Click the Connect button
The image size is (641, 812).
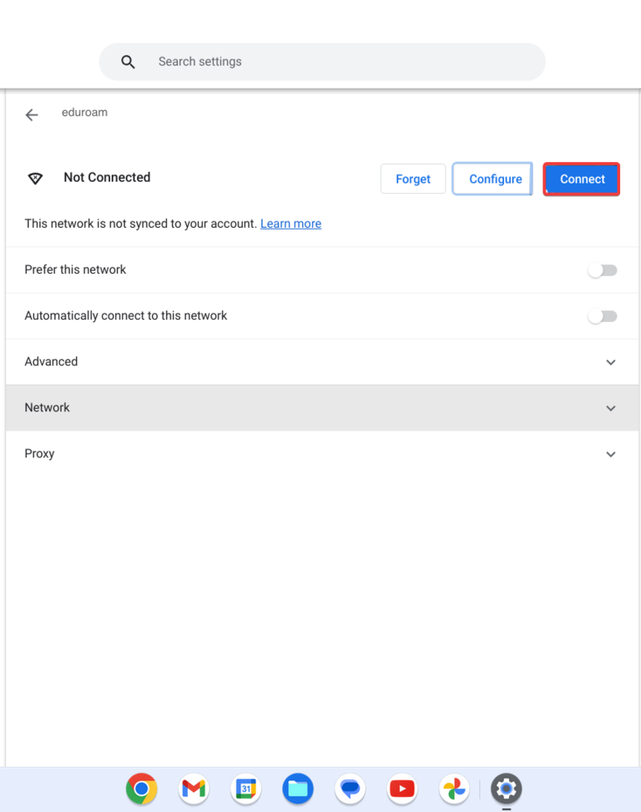[x=582, y=179]
